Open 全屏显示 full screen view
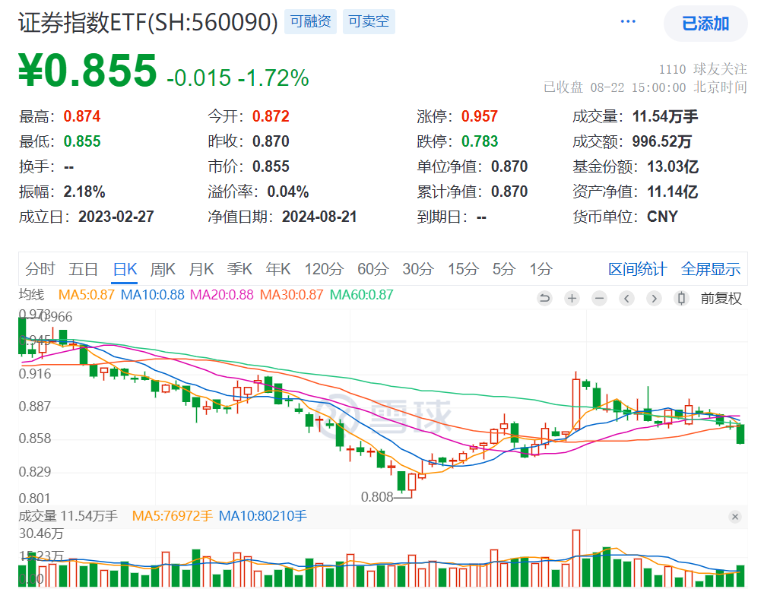Image resolution: width=764 pixels, height=589 pixels. click(711, 269)
